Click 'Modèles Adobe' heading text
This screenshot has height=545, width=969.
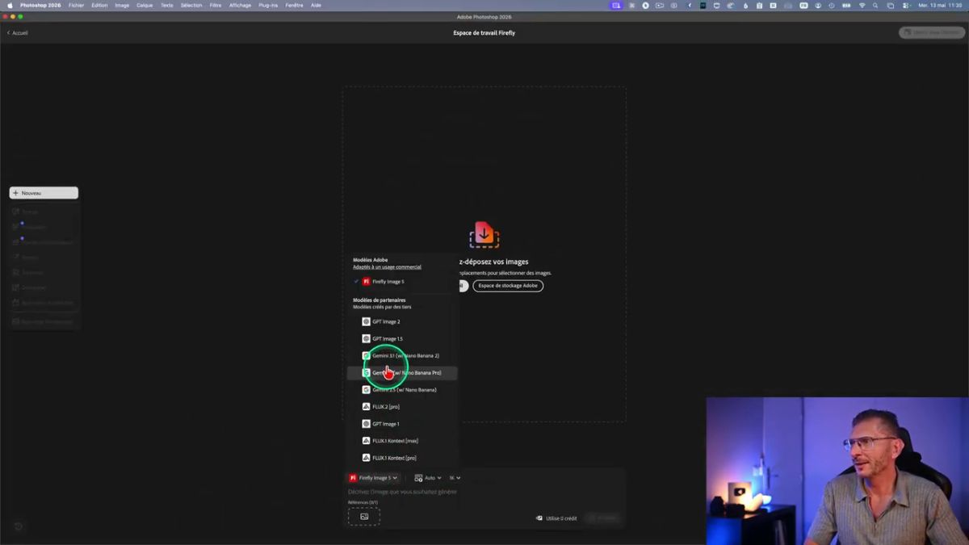(x=370, y=260)
